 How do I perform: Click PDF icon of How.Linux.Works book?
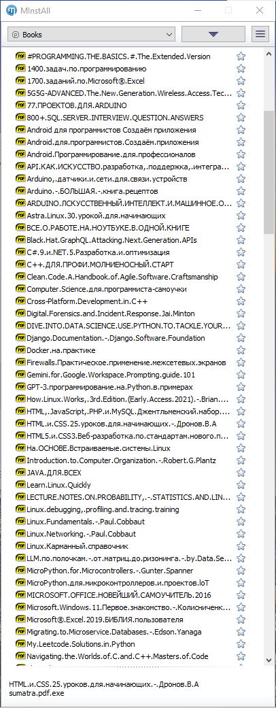(x=20, y=399)
